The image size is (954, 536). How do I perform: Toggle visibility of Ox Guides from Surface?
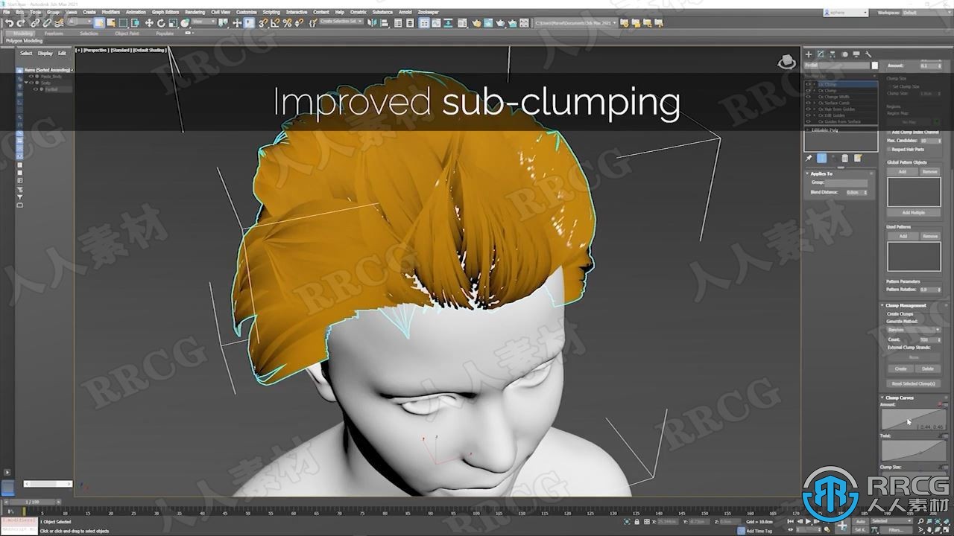(808, 121)
